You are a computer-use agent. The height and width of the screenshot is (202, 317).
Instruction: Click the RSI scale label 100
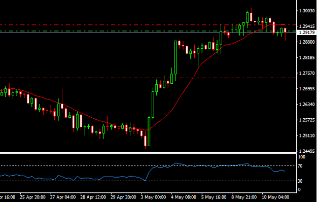coord(302,157)
